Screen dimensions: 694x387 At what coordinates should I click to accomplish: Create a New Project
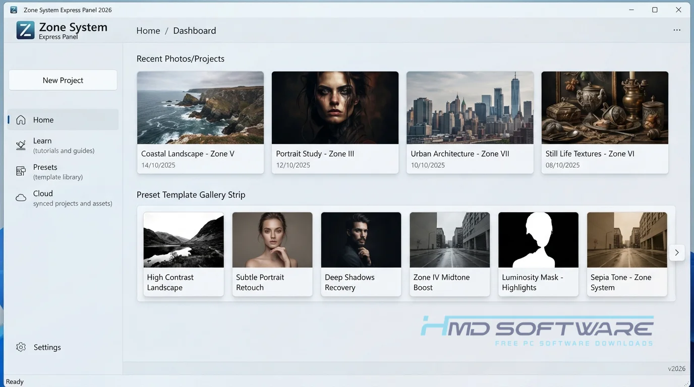pos(63,80)
